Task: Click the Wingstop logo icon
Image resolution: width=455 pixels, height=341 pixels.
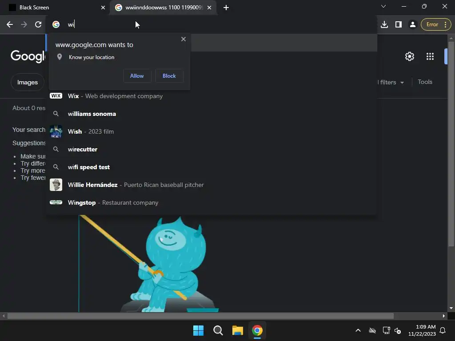Action: pos(56,202)
